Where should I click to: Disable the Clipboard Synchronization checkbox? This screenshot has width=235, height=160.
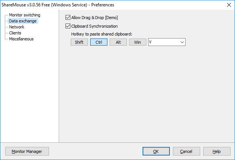tap(68, 26)
